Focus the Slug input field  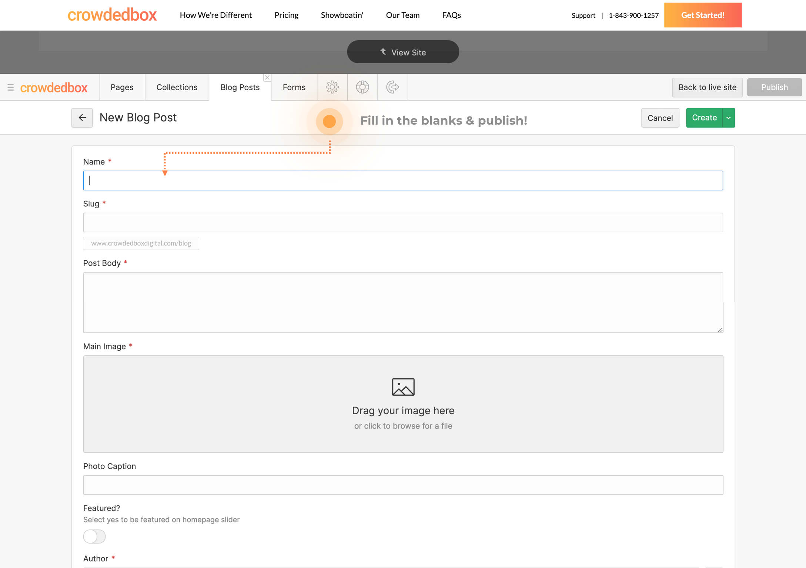403,223
